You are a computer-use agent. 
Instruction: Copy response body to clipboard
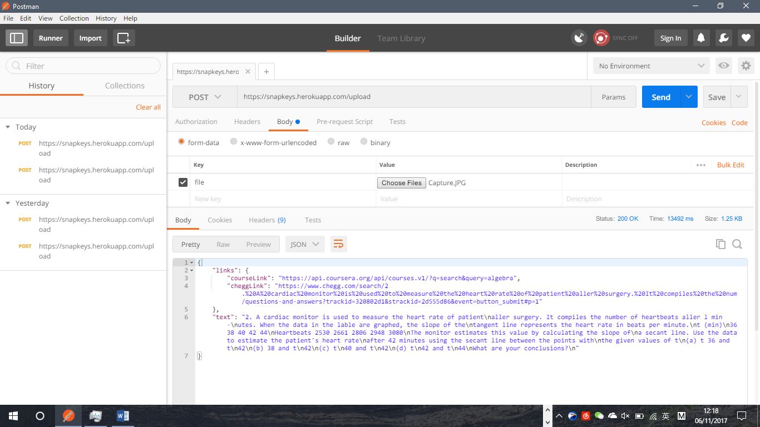[720, 244]
